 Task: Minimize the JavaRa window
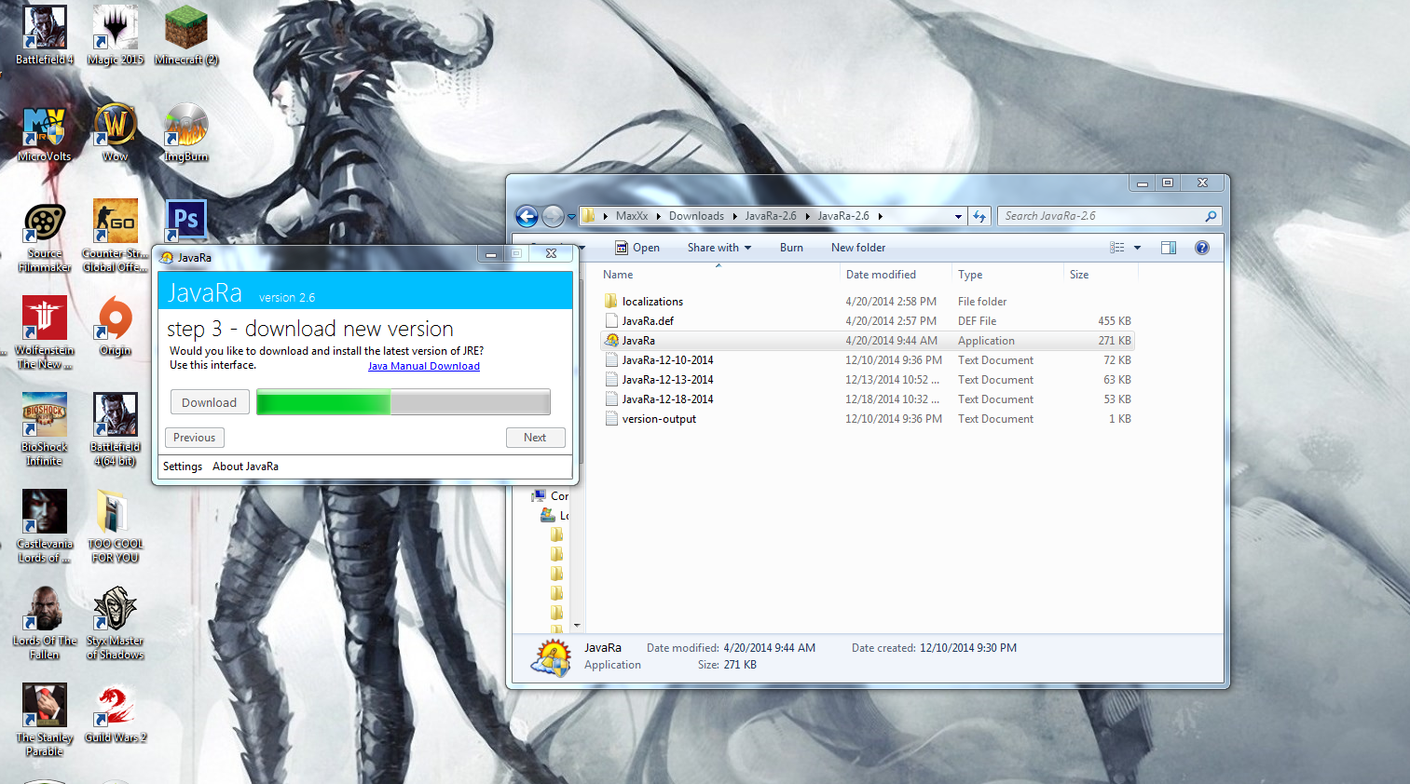click(491, 254)
